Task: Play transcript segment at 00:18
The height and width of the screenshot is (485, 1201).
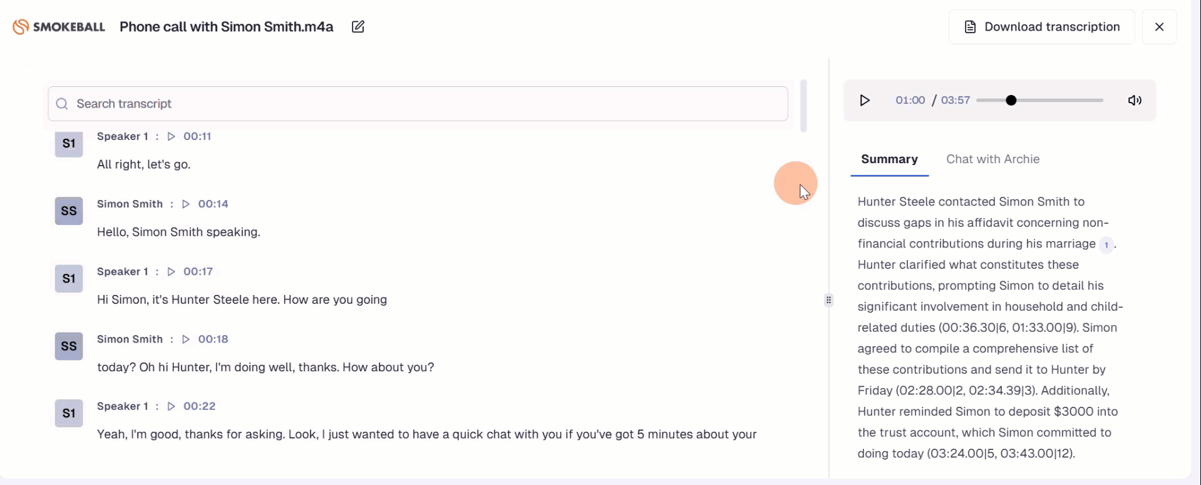Action: point(186,339)
